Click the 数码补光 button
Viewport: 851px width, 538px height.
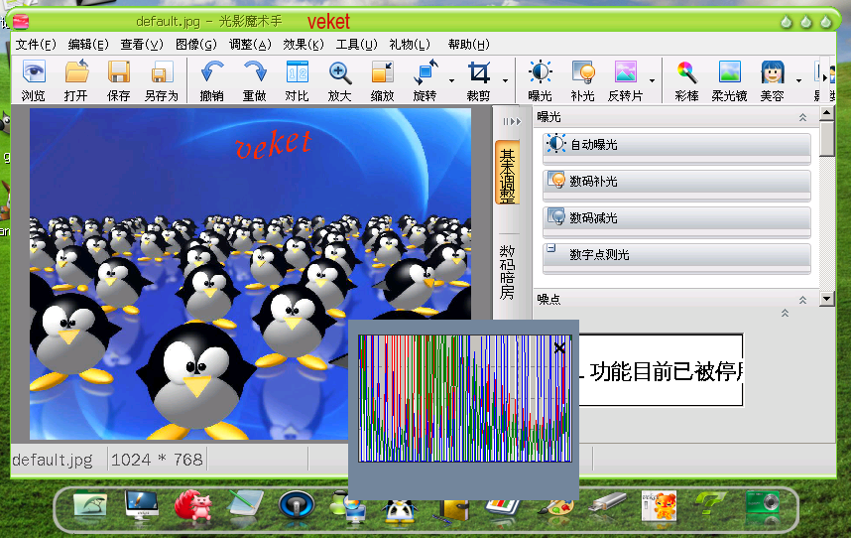tap(676, 185)
